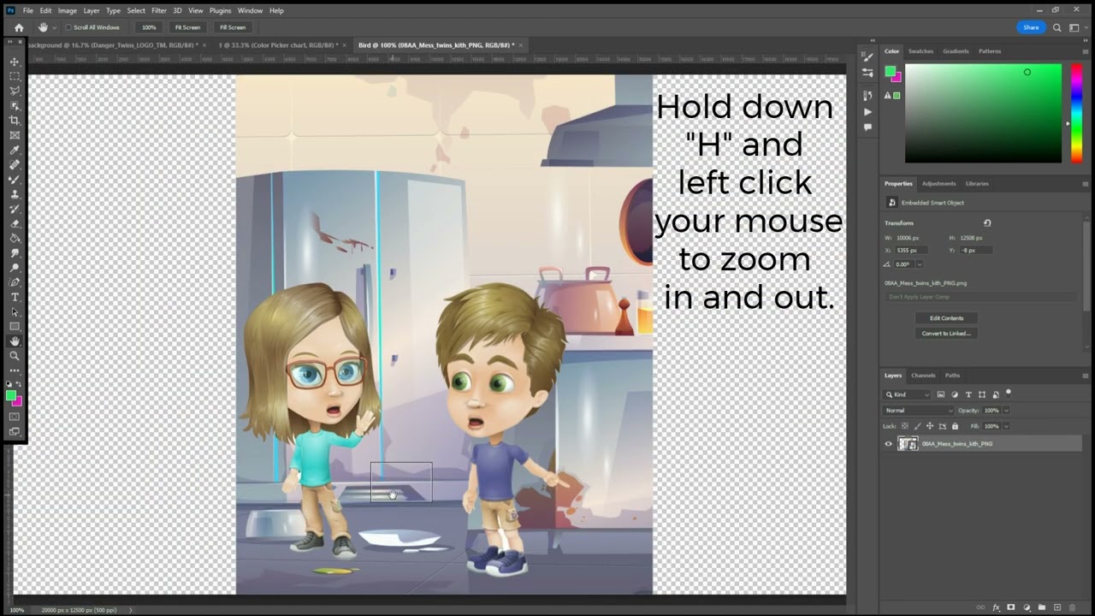The image size is (1095, 616).
Task: Click the Share button
Action: point(1031,27)
